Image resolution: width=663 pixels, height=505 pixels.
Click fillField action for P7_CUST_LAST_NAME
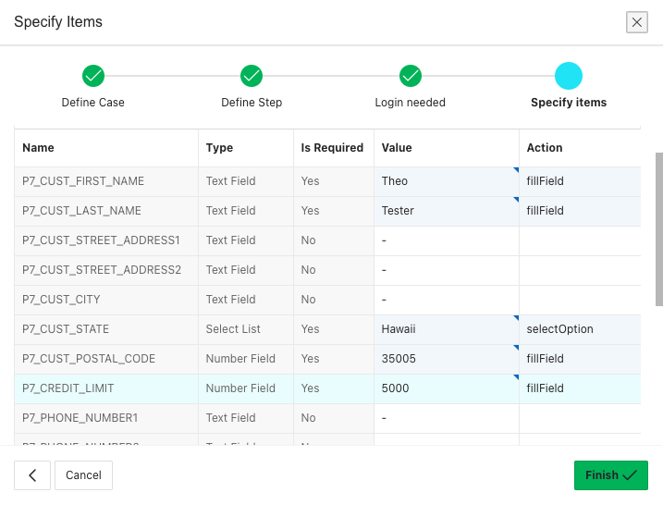pos(580,211)
